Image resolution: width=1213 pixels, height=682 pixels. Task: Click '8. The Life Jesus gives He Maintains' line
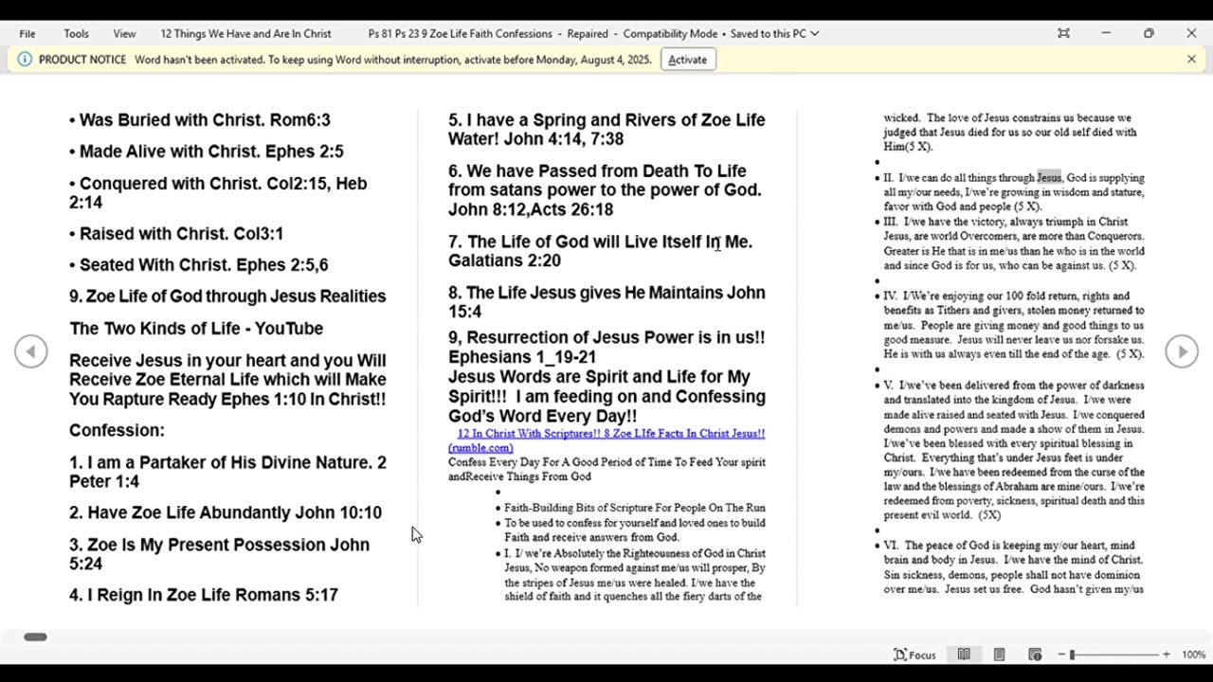(x=606, y=302)
